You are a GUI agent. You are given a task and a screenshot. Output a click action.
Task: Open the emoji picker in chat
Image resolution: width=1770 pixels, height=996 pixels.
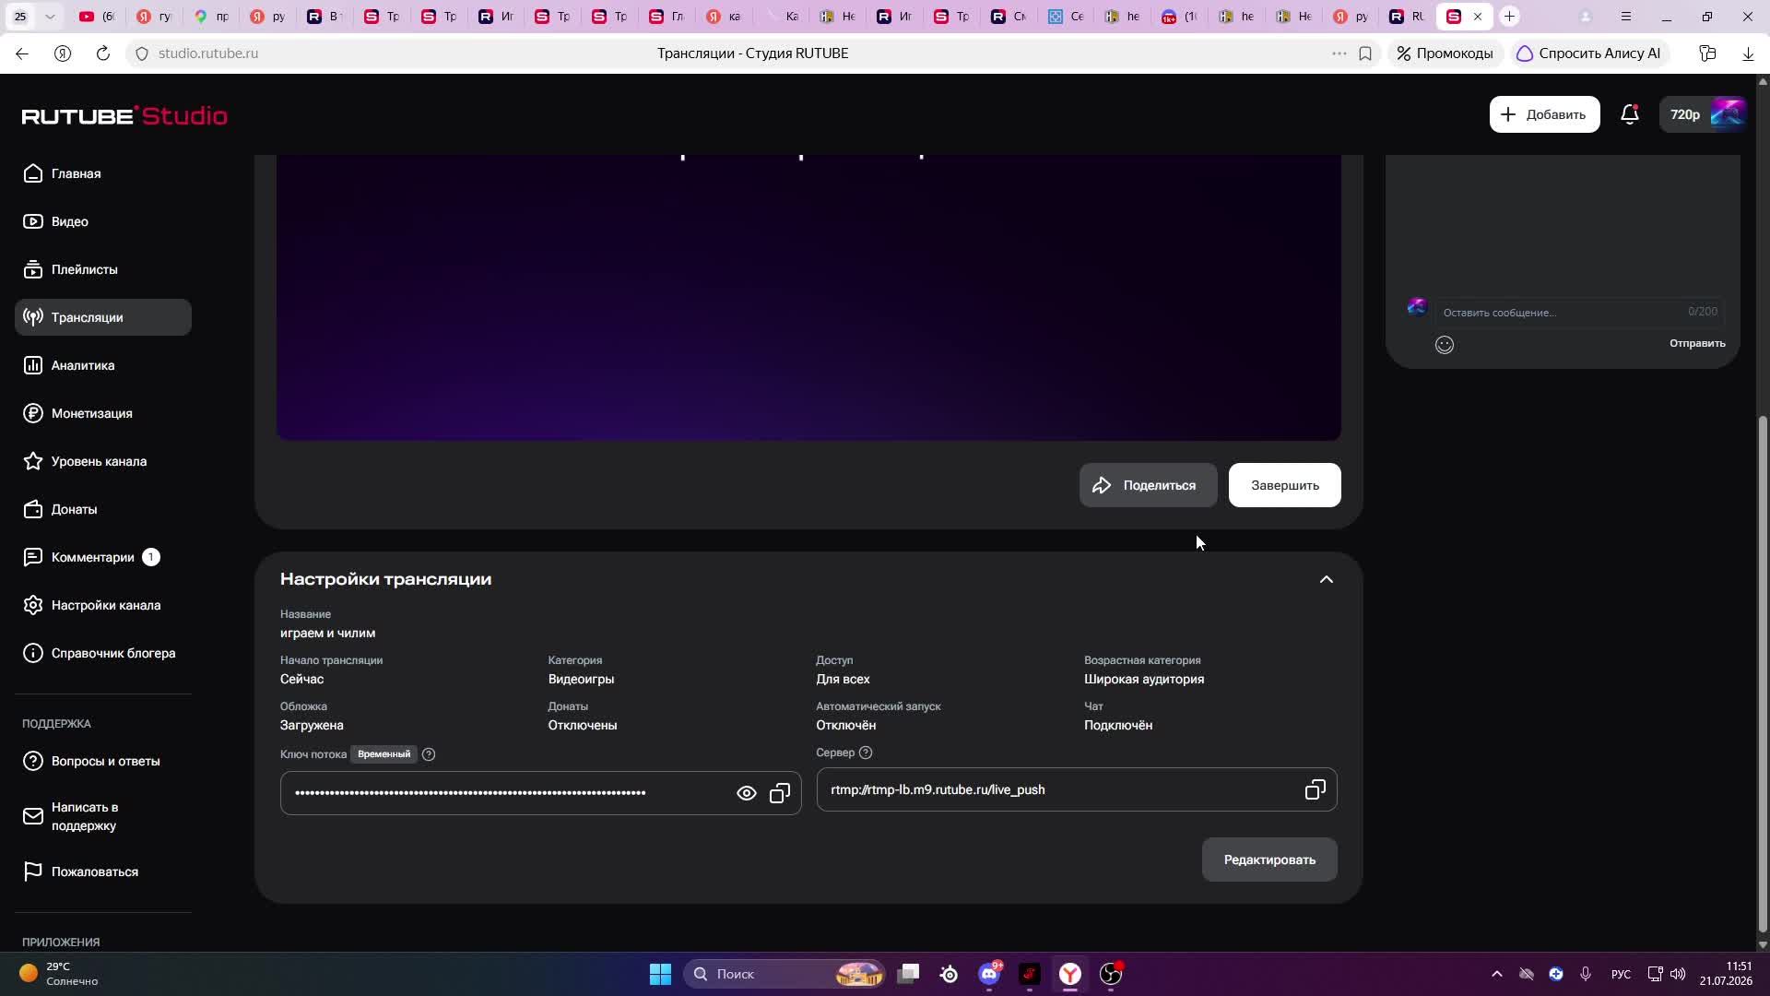pyautogui.click(x=1445, y=345)
